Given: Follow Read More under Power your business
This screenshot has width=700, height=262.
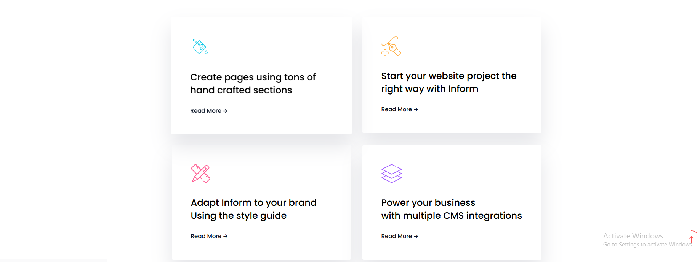Looking at the screenshot, I should [x=400, y=236].
